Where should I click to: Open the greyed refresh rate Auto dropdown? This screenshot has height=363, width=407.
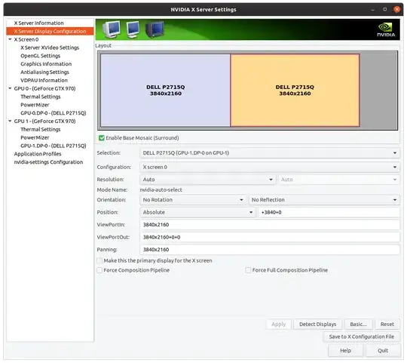point(339,180)
